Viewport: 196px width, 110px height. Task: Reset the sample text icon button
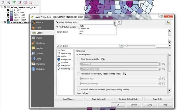pos(121,46)
